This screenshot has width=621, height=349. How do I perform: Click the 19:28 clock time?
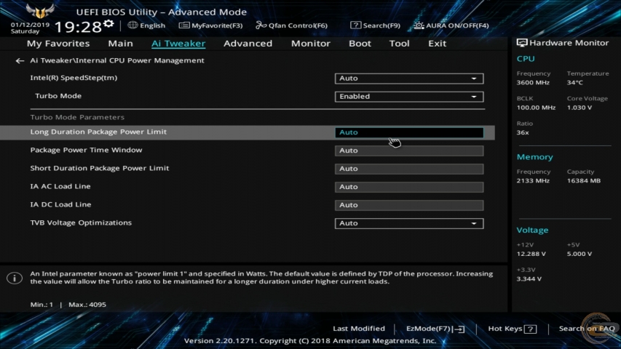coord(78,27)
